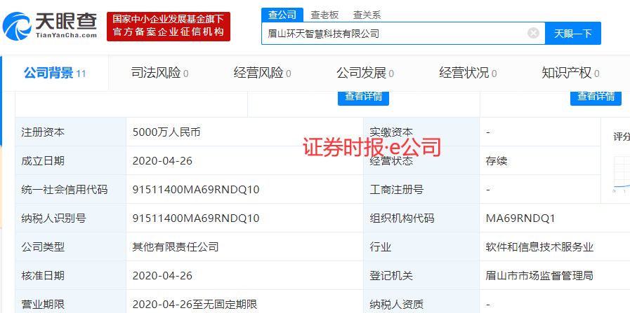This screenshot has width=630, height=313.
Task: Open the 经营风险 section tab
Action: point(262,73)
